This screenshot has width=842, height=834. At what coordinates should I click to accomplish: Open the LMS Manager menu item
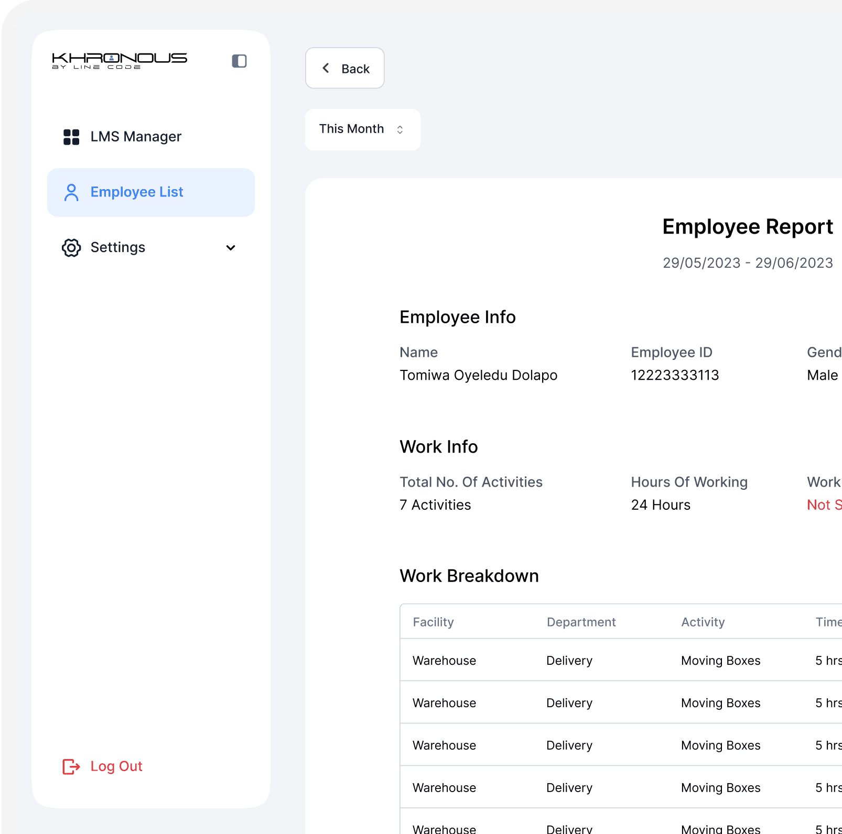coord(136,137)
